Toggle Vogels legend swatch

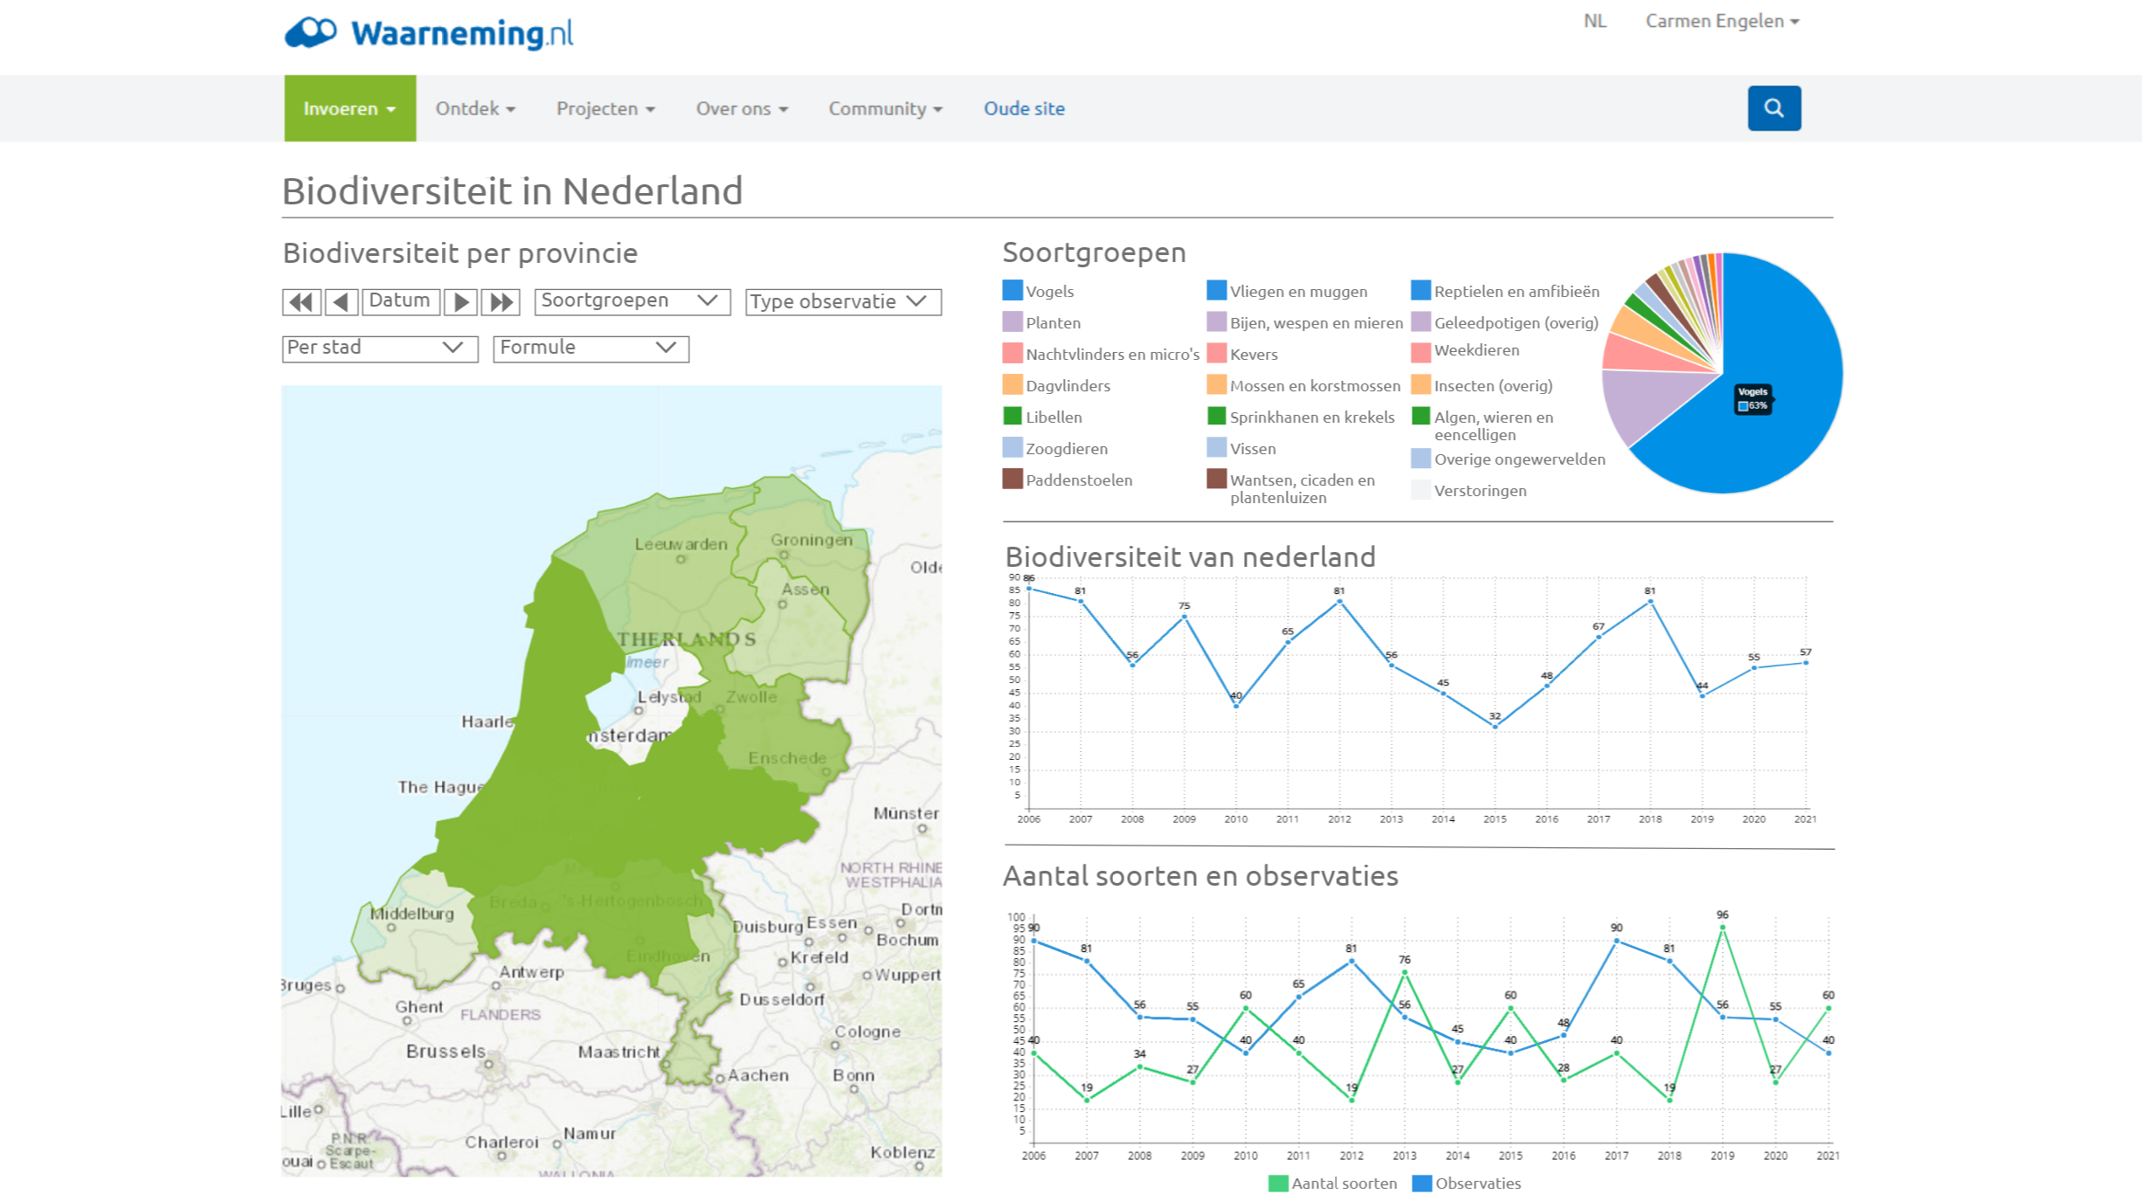click(1012, 290)
